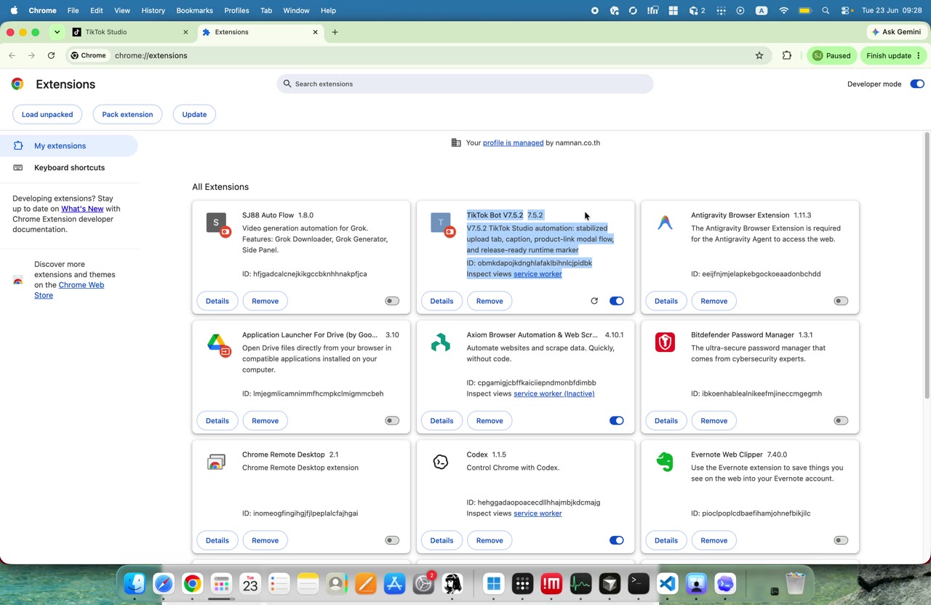This screenshot has width=931, height=605.
Task: Enable the Bitdefender Password Manager extension
Action: click(841, 420)
